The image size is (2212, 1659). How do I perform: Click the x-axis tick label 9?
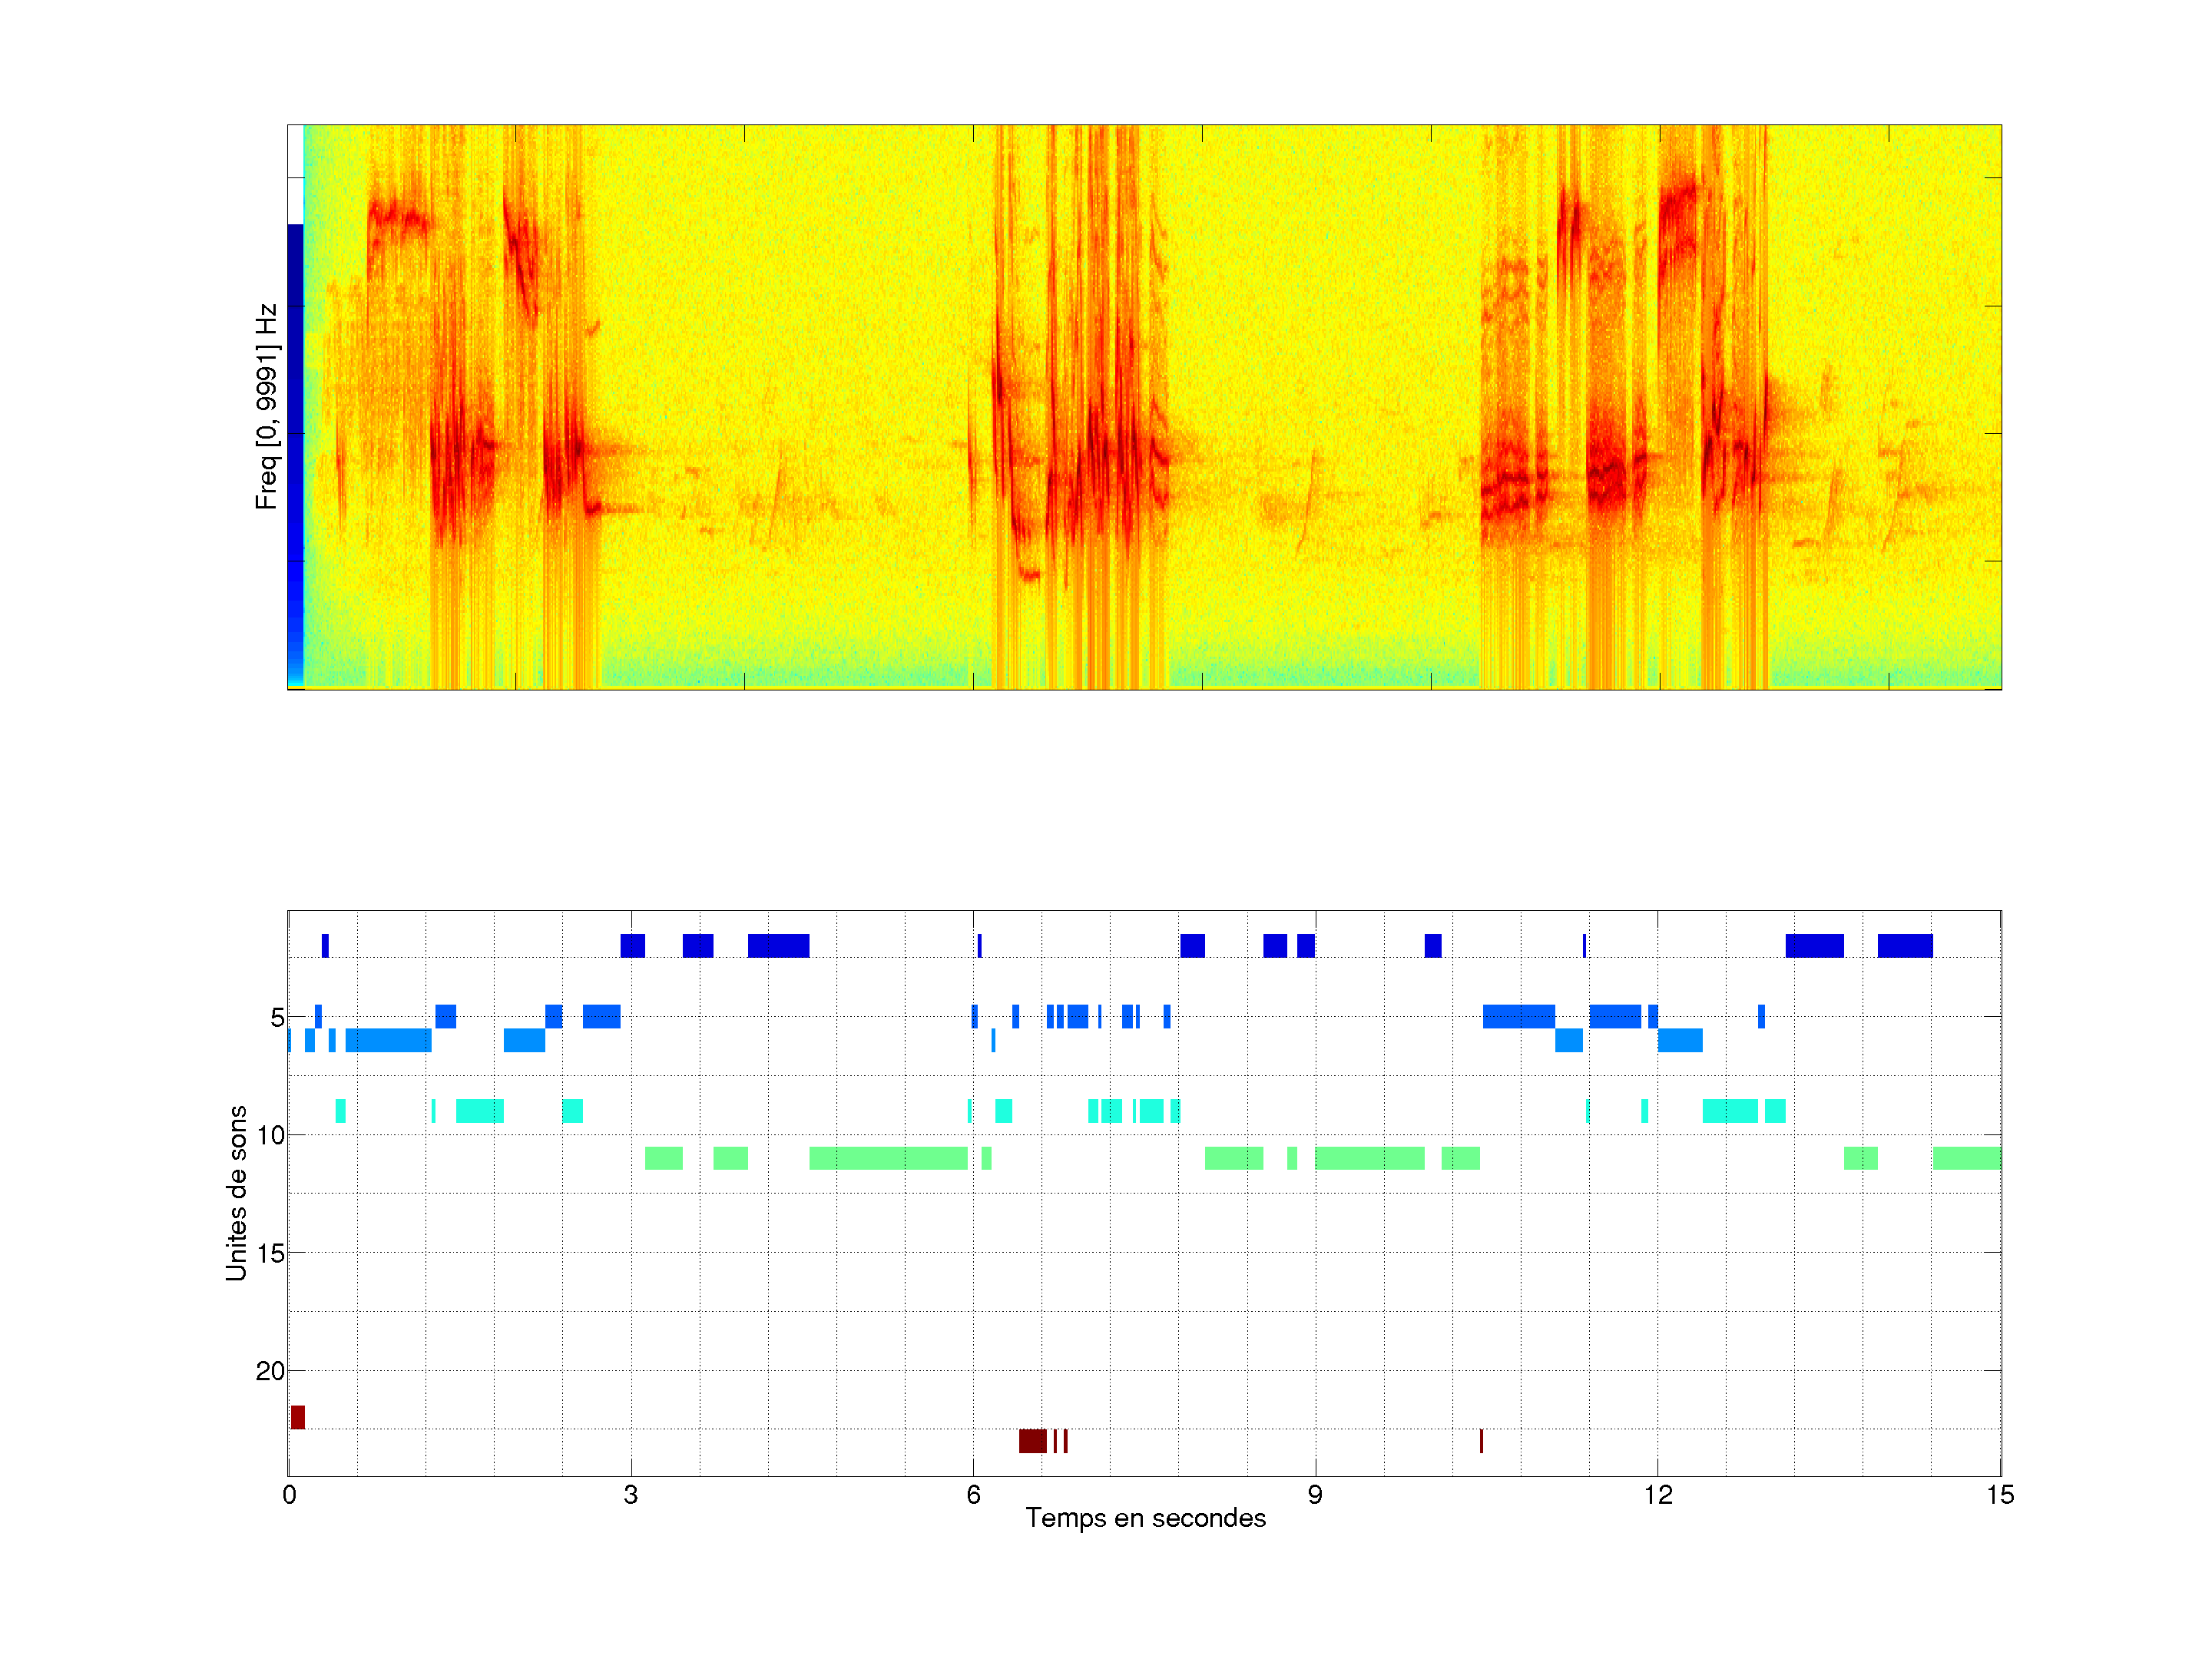(1315, 1495)
